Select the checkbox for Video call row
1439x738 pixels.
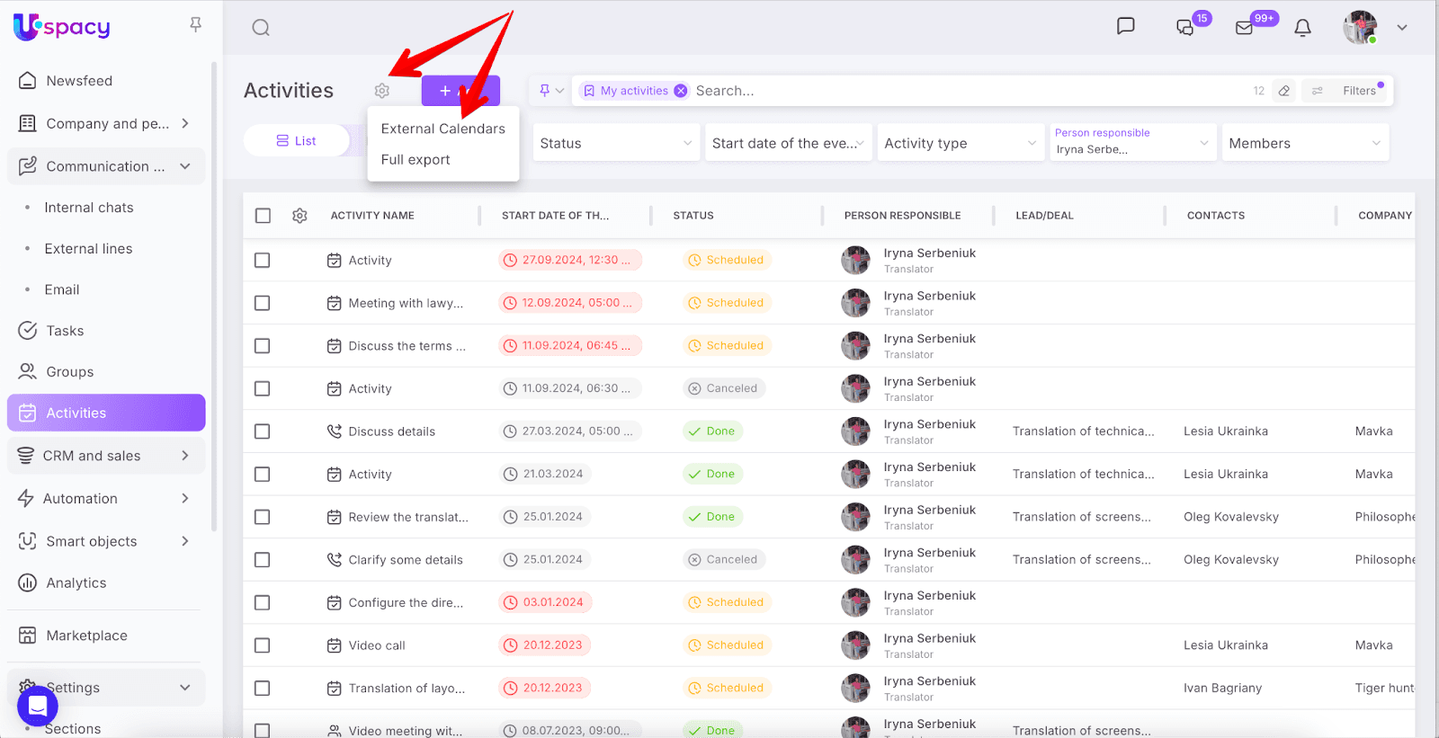[x=263, y=645]
